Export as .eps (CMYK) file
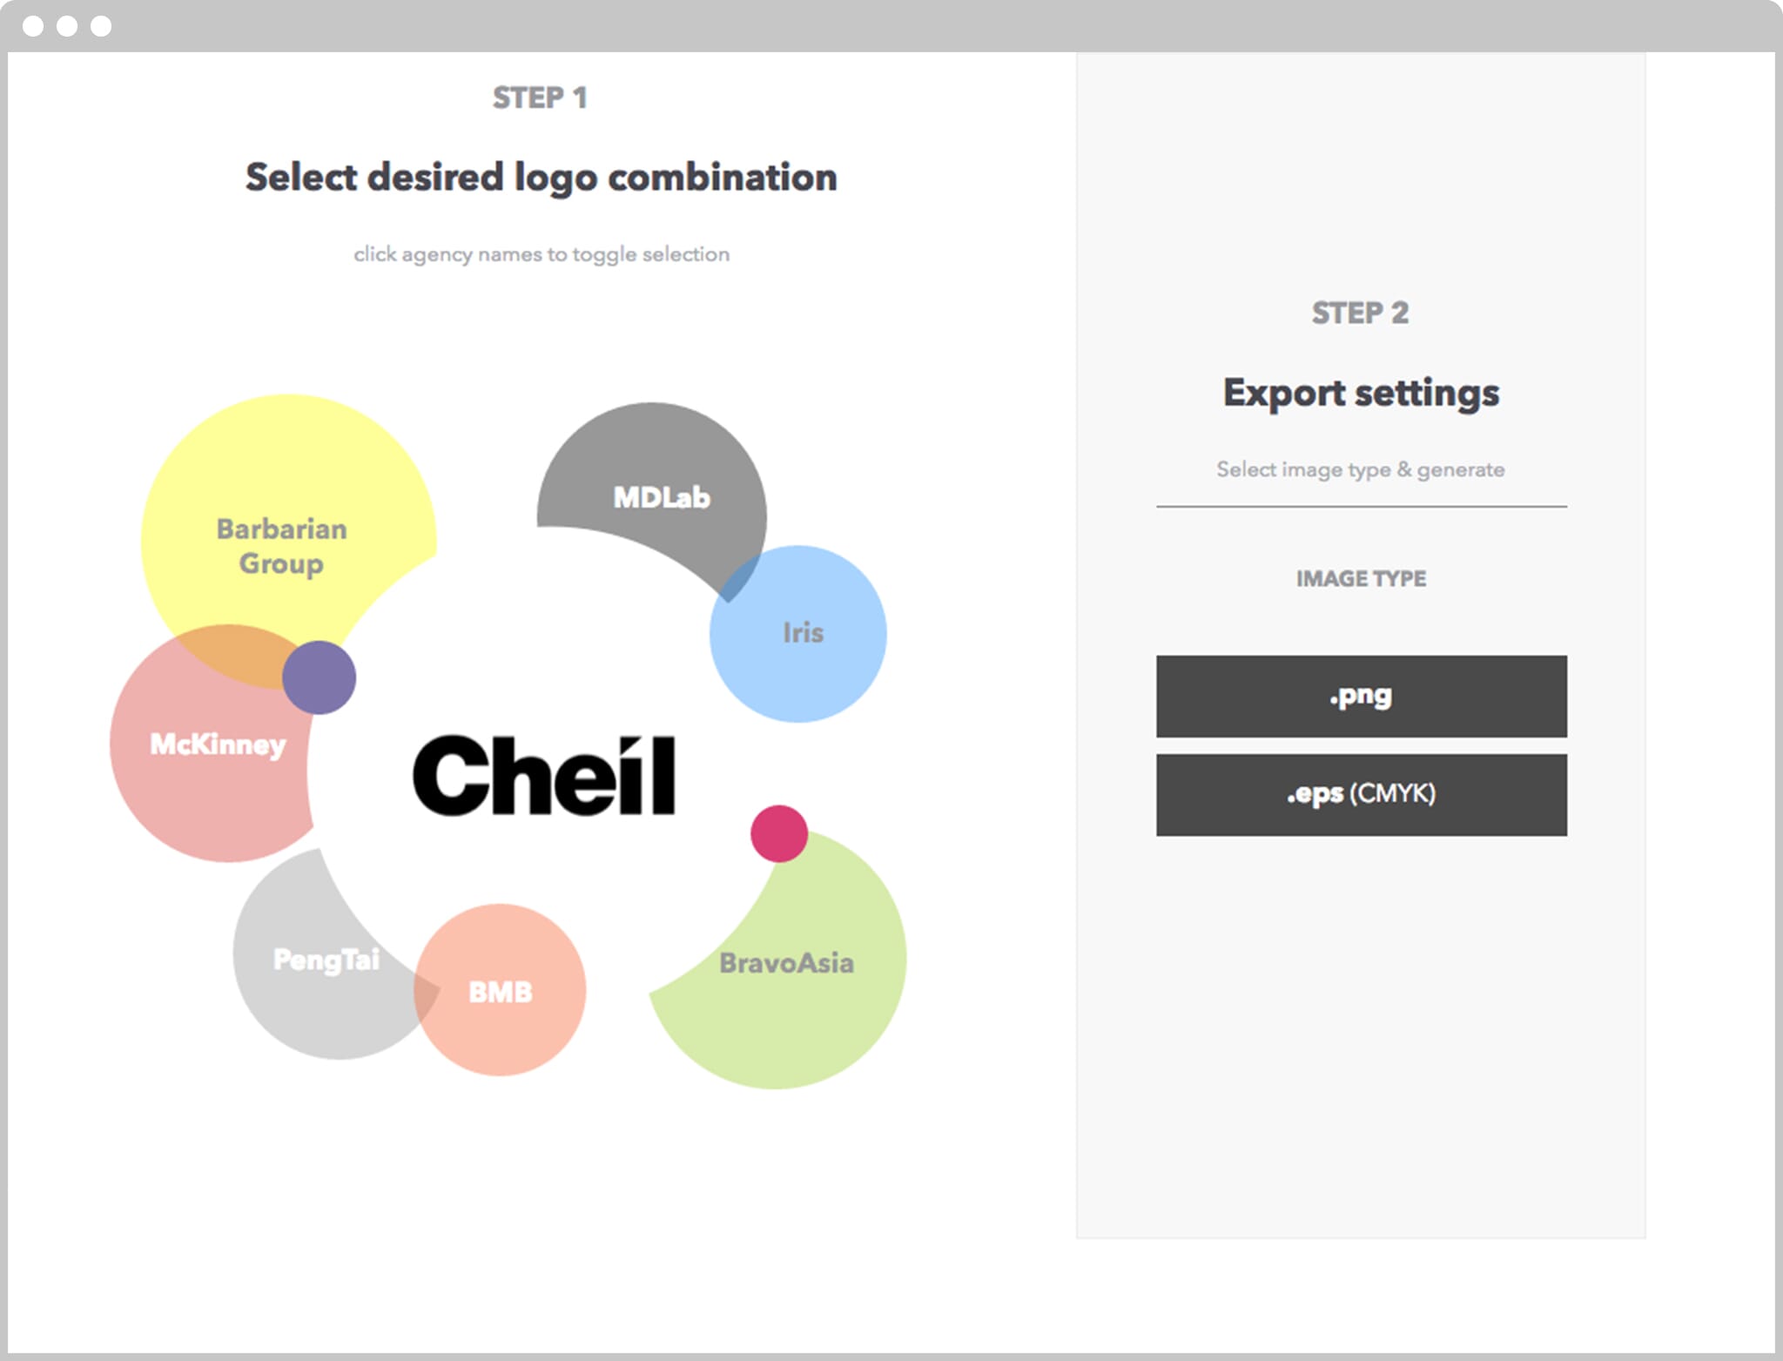Screen dimensions: 1783x1361 [1362, 795]
